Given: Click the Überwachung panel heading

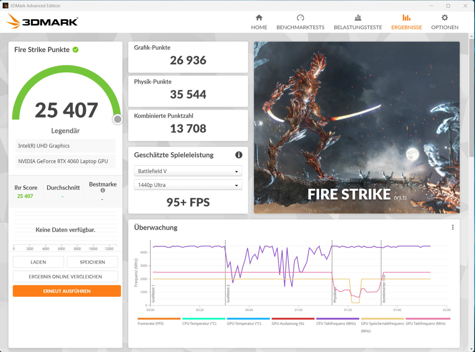Looking at the screenshot, I should [x=156, y=228].
